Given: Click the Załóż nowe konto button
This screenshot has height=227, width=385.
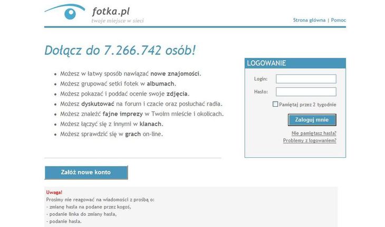Looking at the screenshot, I should (x=86, y=173).
